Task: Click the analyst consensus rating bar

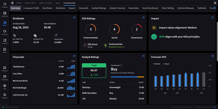Action: 128,77
